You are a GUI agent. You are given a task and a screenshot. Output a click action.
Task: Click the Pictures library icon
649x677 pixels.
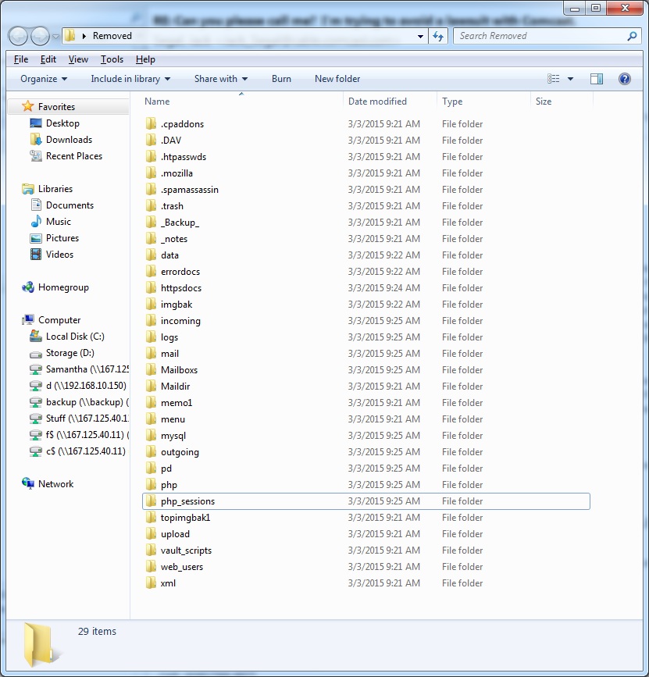click(x=36, y=238)
